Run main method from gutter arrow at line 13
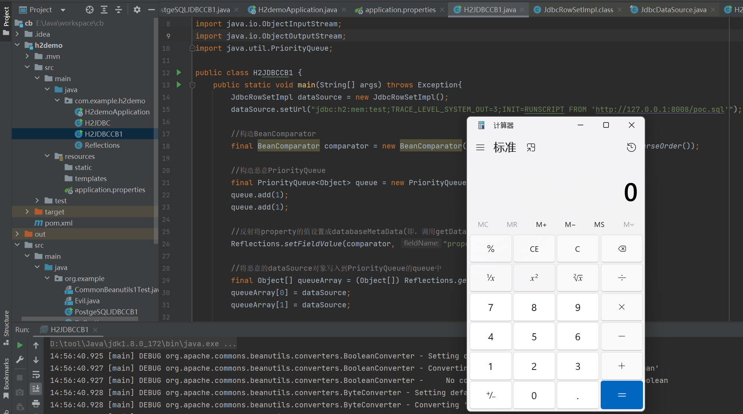The height and width of the screenshot is (414, 743). (179, 85)
